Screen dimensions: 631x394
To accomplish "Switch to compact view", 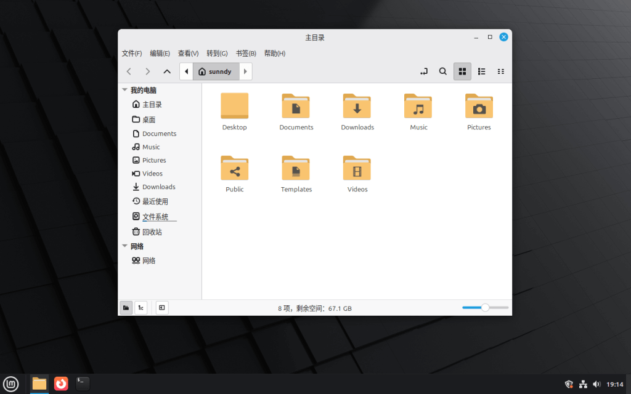I will (x=500, y=71).
